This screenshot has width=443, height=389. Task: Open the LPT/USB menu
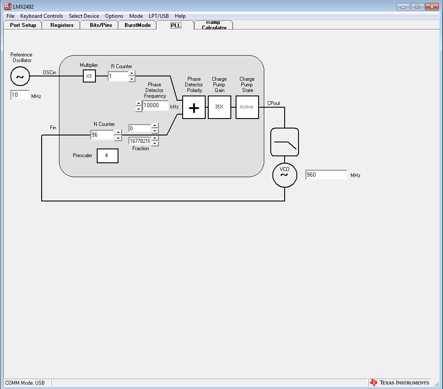tap(159, 16)
